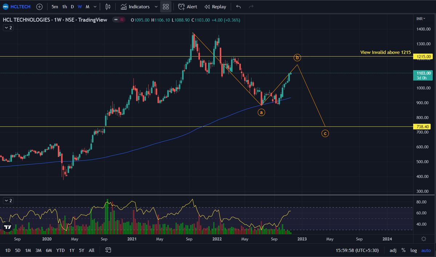Screen dimensions: 436x257
Task: Show All date range
Action: point(92,250)
